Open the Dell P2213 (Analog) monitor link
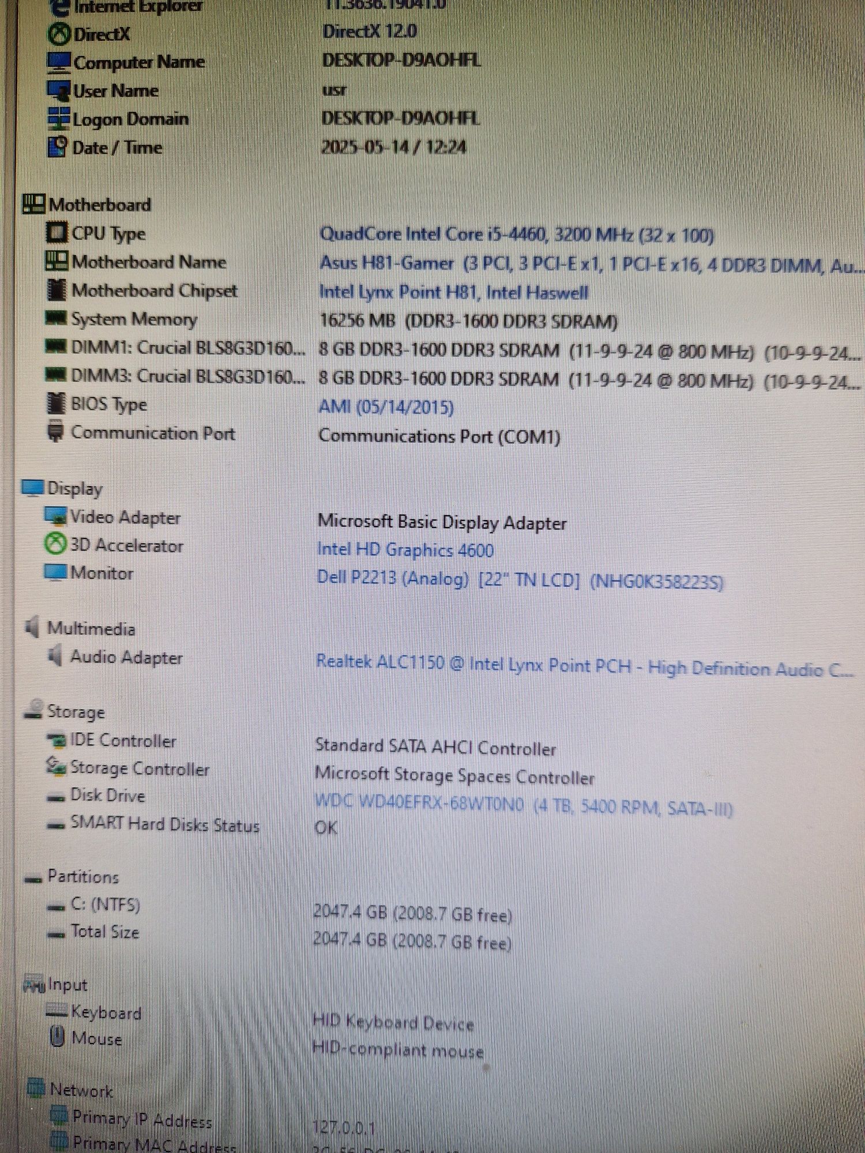 coord(520,579)
